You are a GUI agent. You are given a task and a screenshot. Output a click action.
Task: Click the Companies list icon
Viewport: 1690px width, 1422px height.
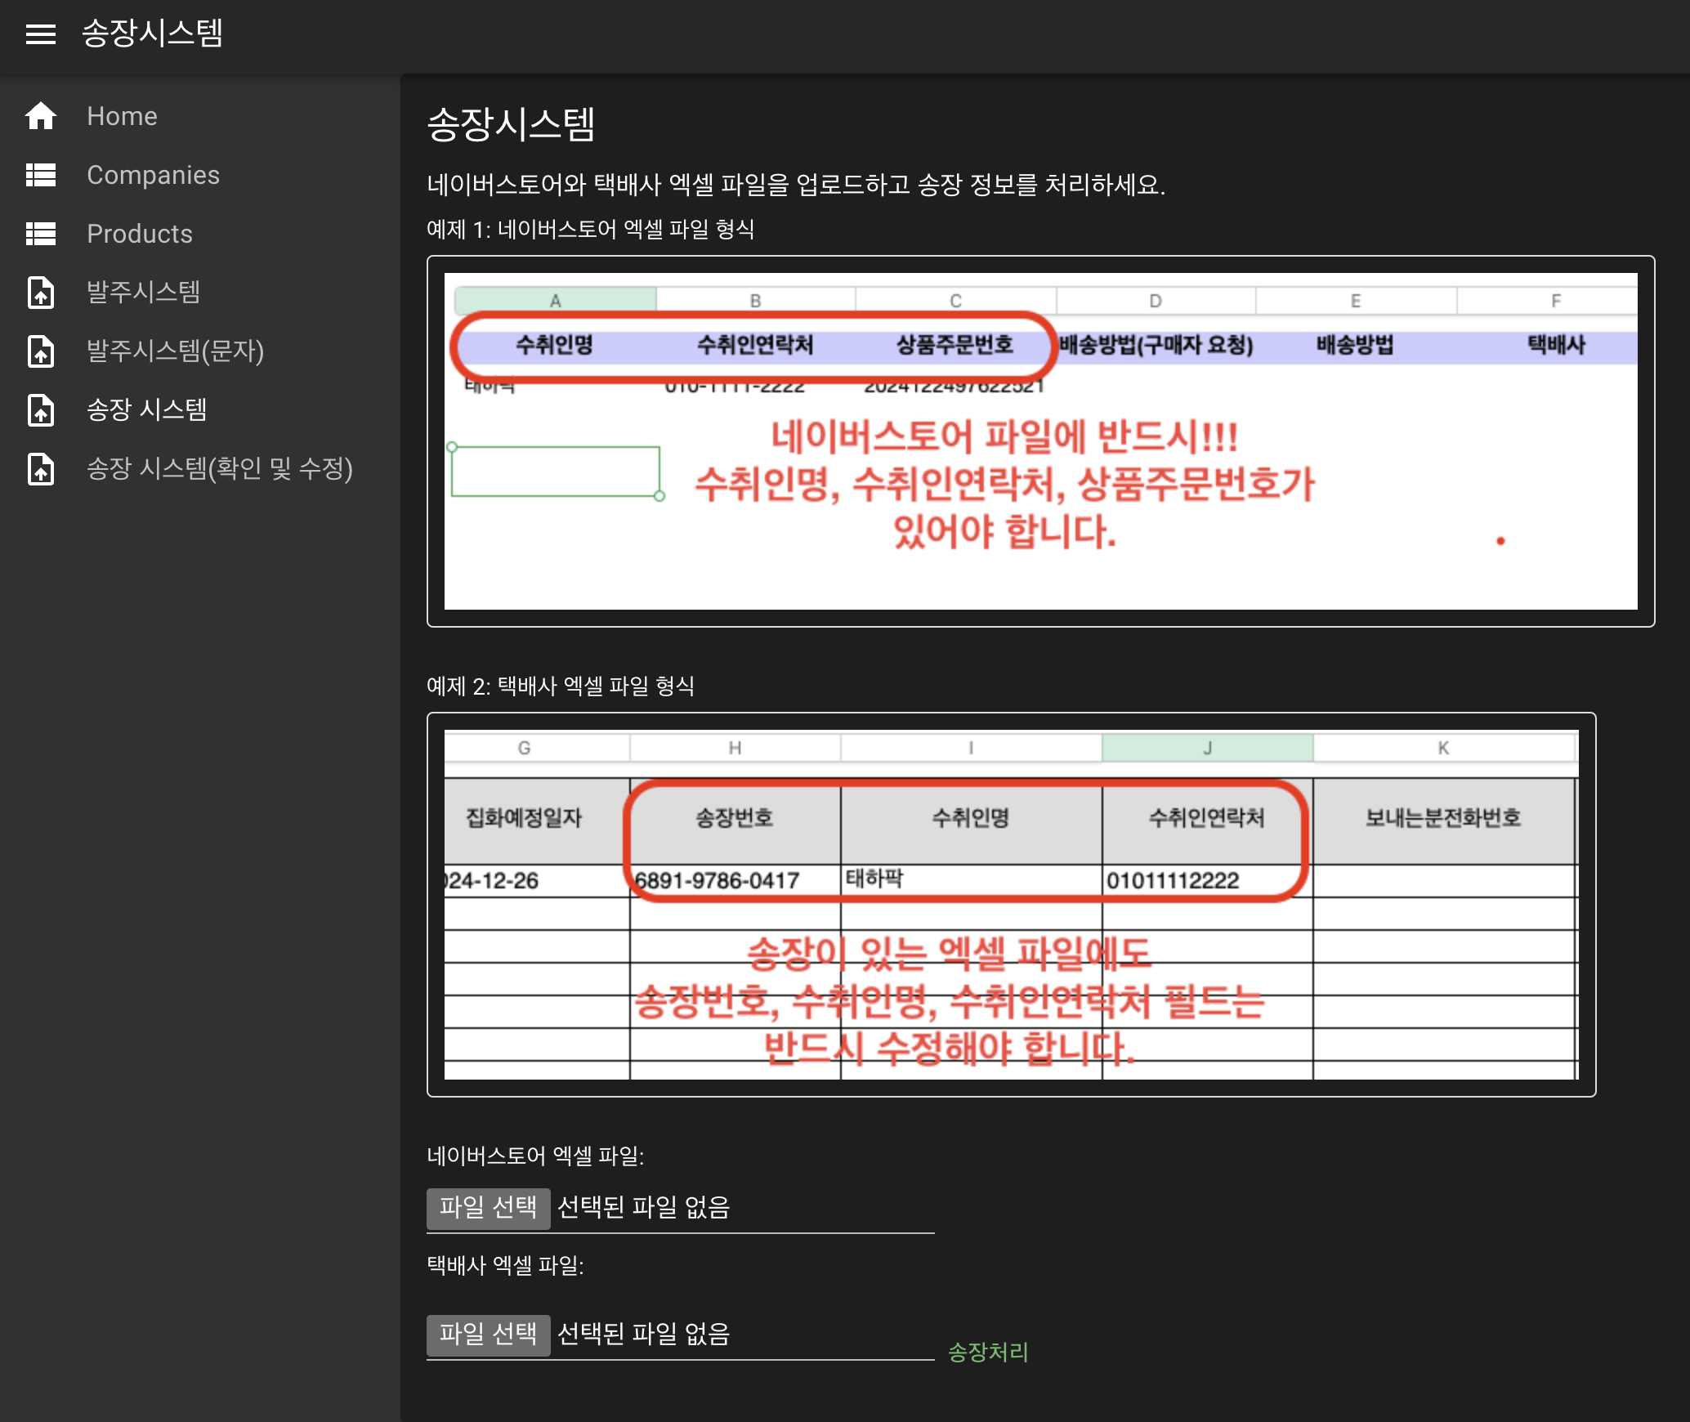point(40,175)
